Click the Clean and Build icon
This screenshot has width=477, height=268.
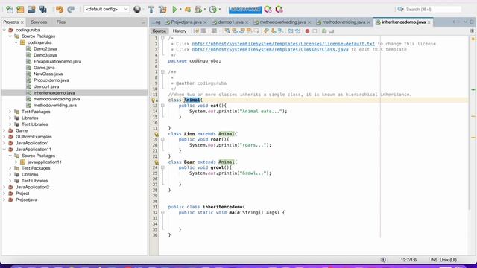coord(162,10)
